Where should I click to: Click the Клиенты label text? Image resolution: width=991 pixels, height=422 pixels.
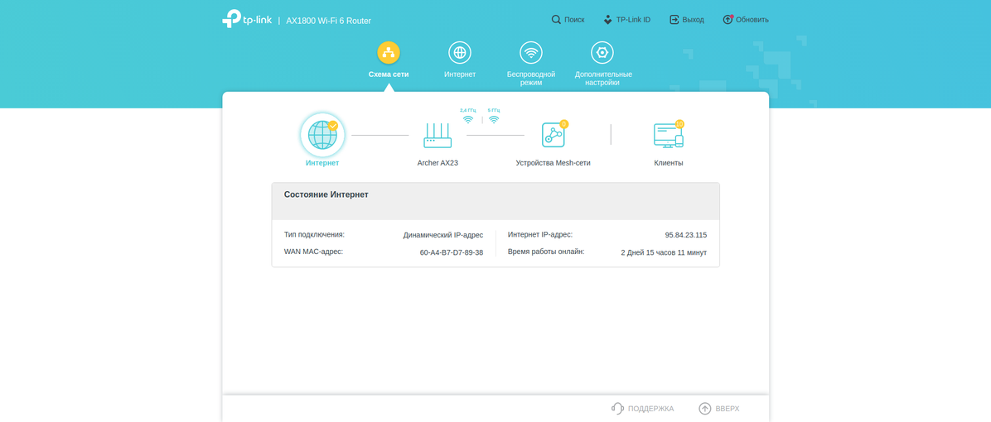click(x=669, y=163)
